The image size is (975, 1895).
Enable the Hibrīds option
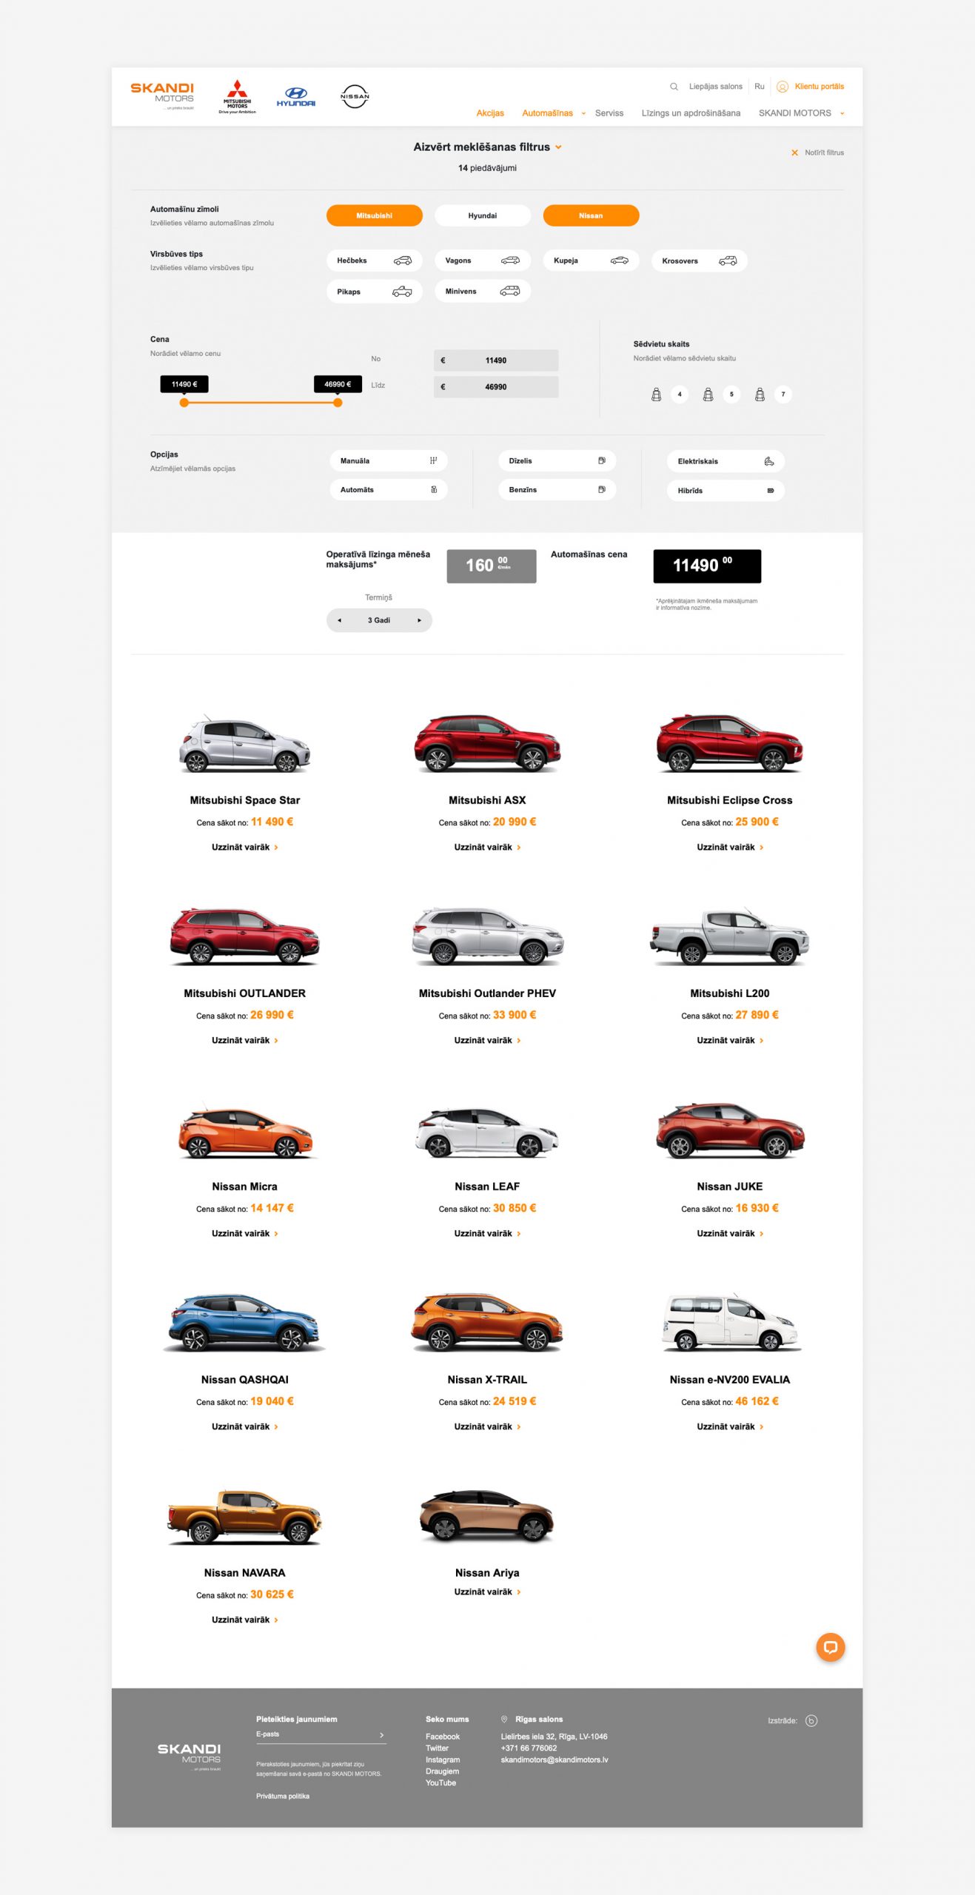click(726, 490)
